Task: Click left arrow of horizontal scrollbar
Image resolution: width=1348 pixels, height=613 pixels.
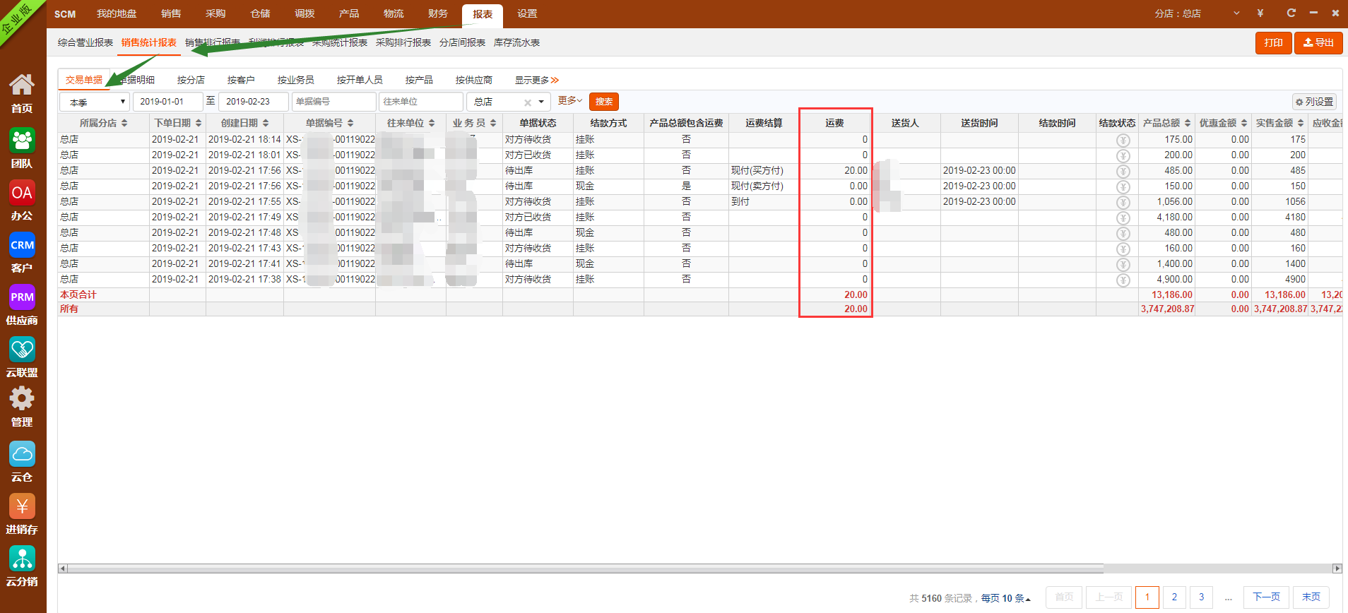Action: pyautogui.click(x=63, y=569)
